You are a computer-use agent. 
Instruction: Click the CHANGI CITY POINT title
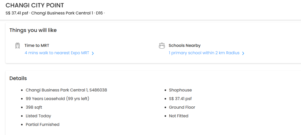[x=35, y=5]
